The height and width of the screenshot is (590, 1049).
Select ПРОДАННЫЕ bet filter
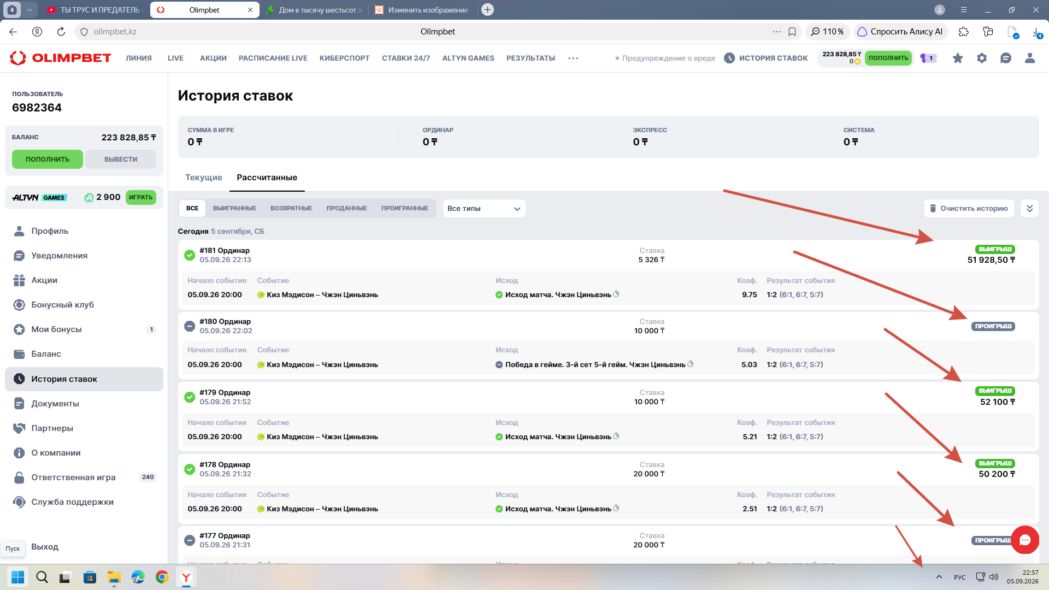point(347,208)
